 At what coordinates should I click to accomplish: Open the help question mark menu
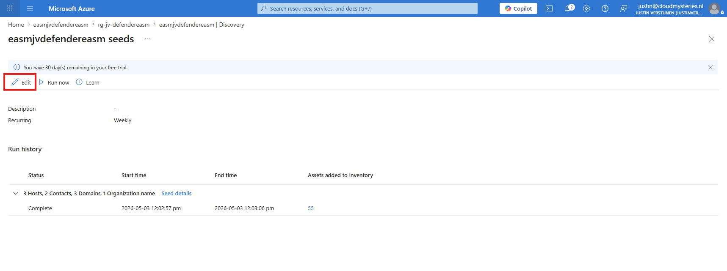(605, 8)
